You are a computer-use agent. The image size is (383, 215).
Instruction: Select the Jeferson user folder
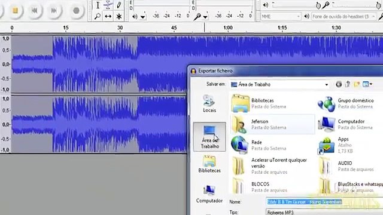(272, 124)
